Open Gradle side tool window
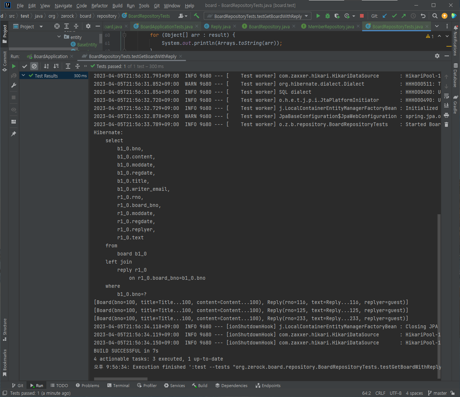The height and width of the screenshot is (397, 460). [x=455, y=105]
